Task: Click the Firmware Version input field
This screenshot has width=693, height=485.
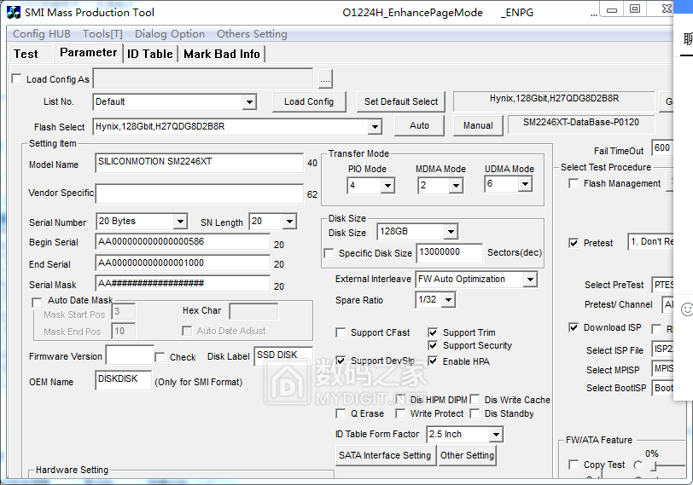Action: click(130, 355)
